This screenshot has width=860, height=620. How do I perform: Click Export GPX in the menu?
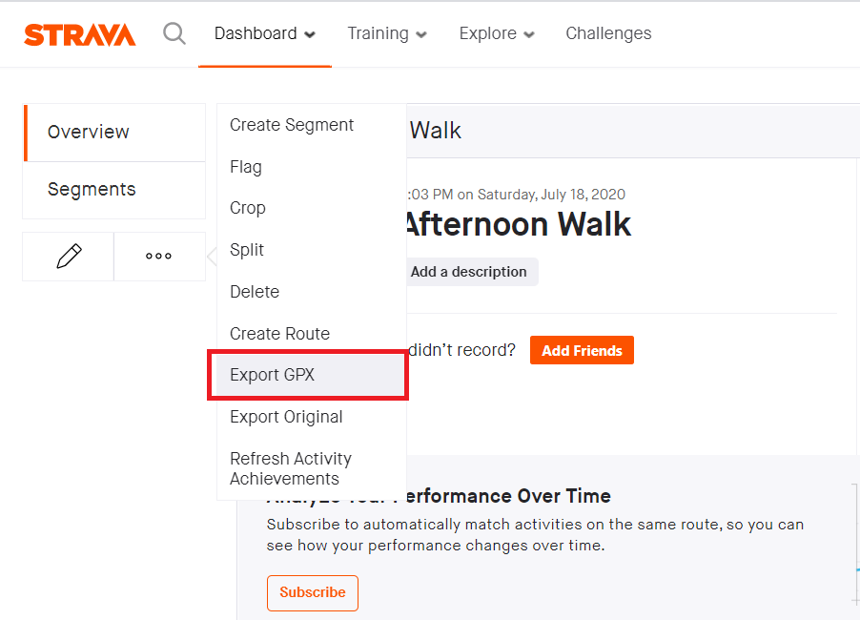point(273,375)
